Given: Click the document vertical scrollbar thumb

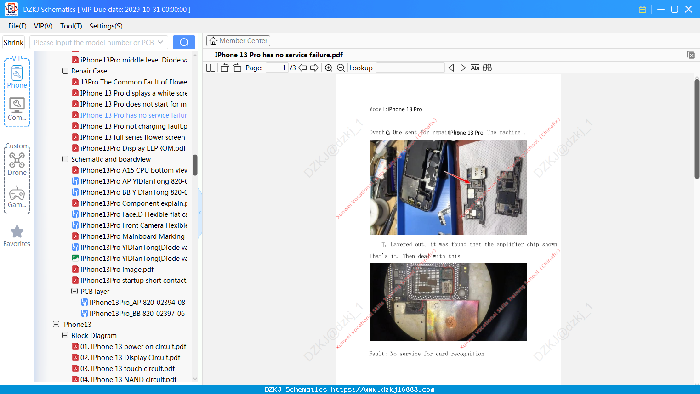Looking at the screenshot, I should click(x=697, y=129).
